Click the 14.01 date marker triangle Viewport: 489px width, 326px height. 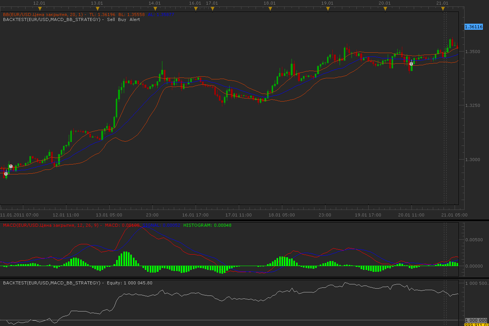pyautogui.click(x=155, y=8)
